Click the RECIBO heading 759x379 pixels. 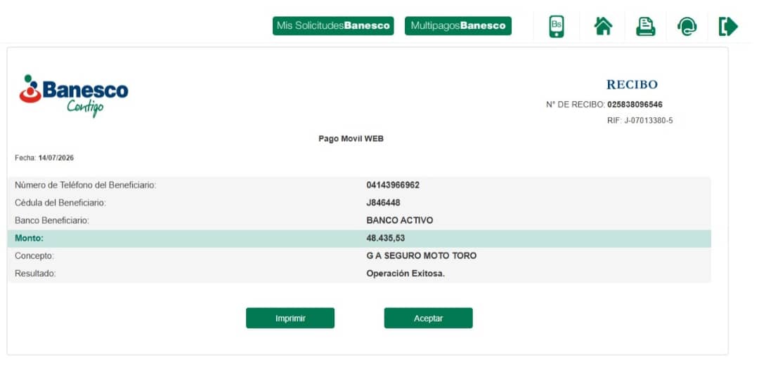pos(632,85)
